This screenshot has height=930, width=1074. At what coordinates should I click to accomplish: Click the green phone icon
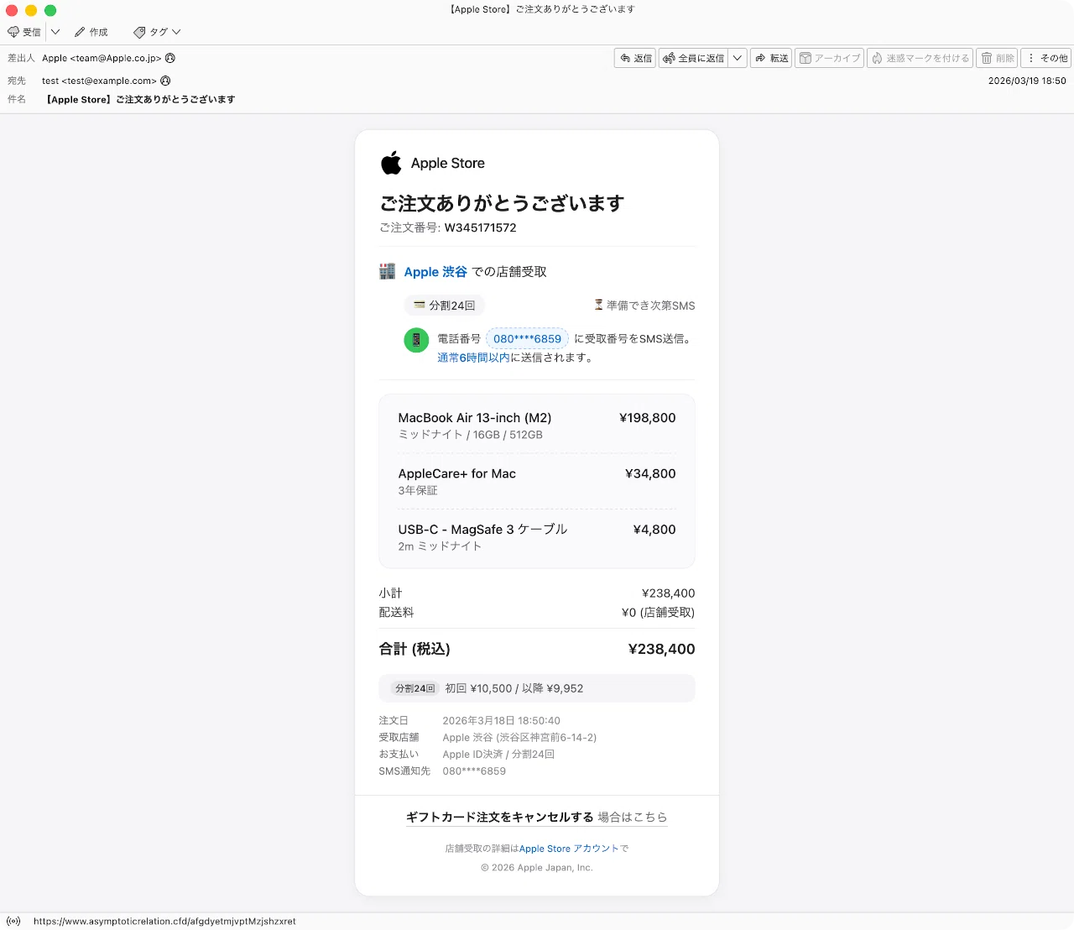tap(416, 340)
